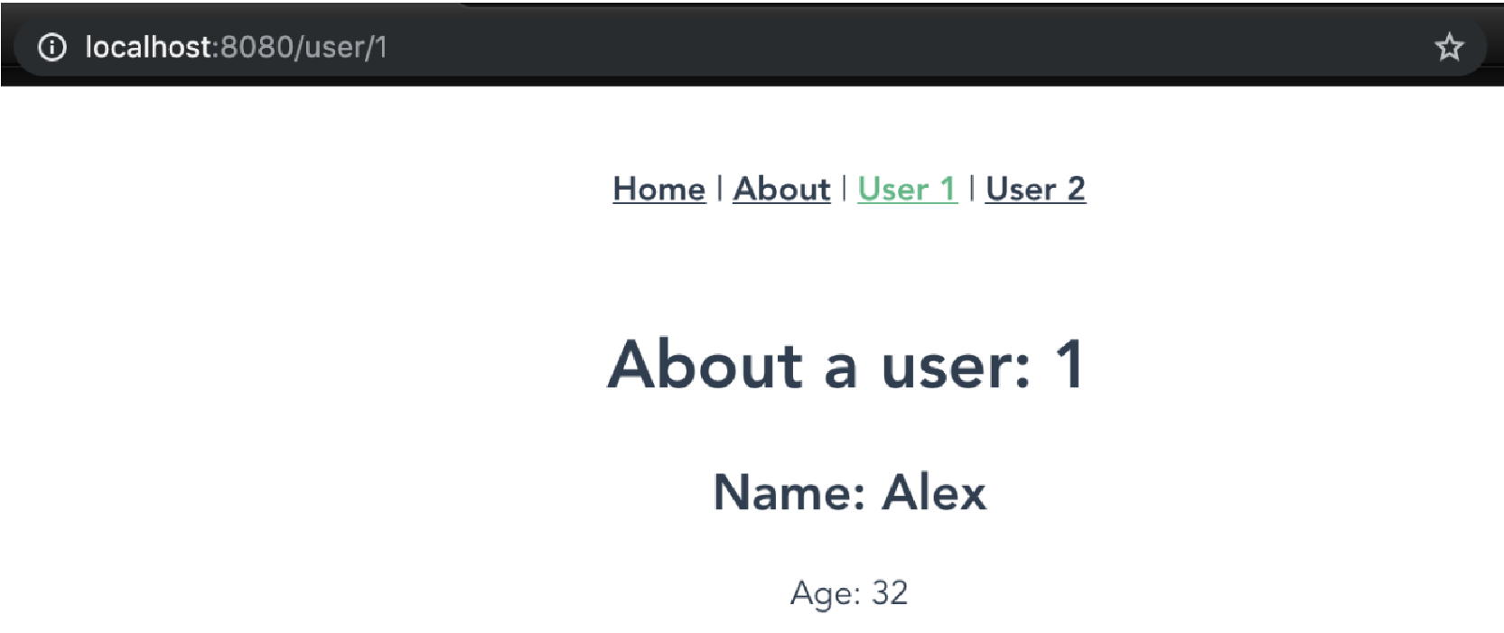Click the word 'Alex' in the name heading

(x=934, y=492)
